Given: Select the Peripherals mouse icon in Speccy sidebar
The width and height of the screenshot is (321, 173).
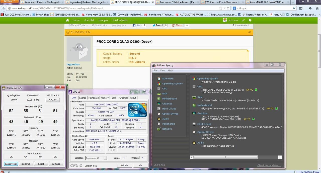Looking at the screenshot, I should tap(159, 124).
